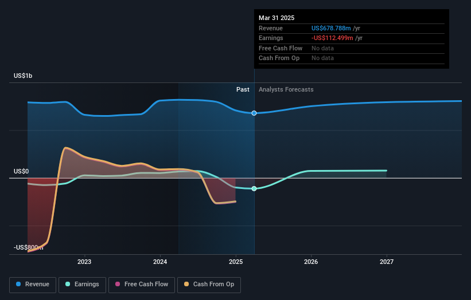471x300 pixels.
Task: Select the earnings data point marker on teal line
Action: coord(254,188)
